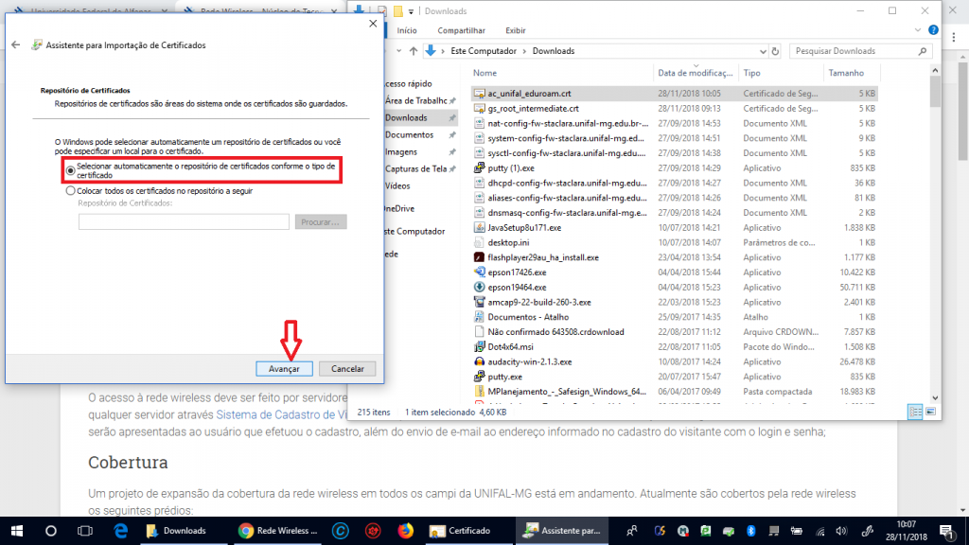Click the epson19464.exe file icon
The height and width of the screenshot is (545, 969).
click(x=479, y=288)
